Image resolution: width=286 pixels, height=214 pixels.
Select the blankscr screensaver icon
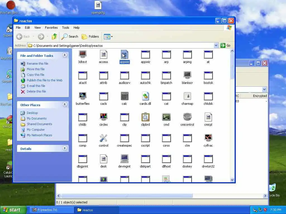187,75
